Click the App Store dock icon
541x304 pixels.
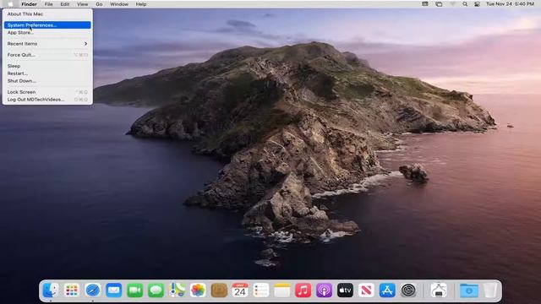(x=387, y=290)
